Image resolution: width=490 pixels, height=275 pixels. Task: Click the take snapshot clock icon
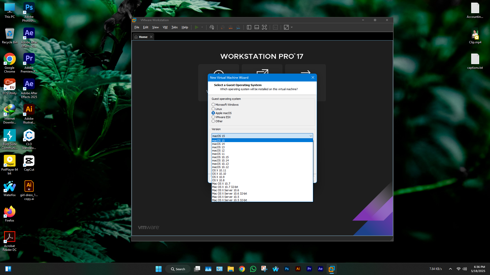(223, 27)
